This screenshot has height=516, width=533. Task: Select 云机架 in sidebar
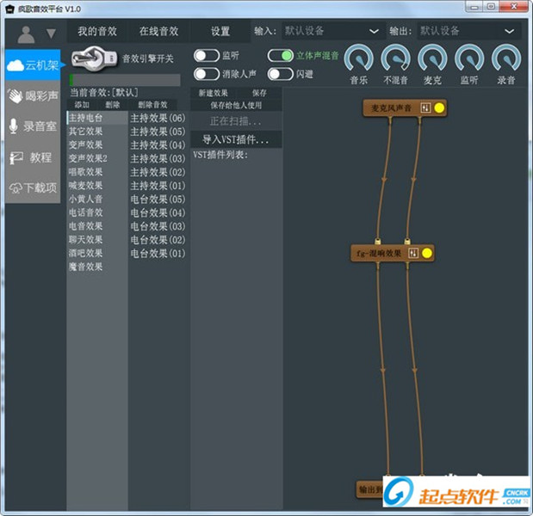(33, 64)
